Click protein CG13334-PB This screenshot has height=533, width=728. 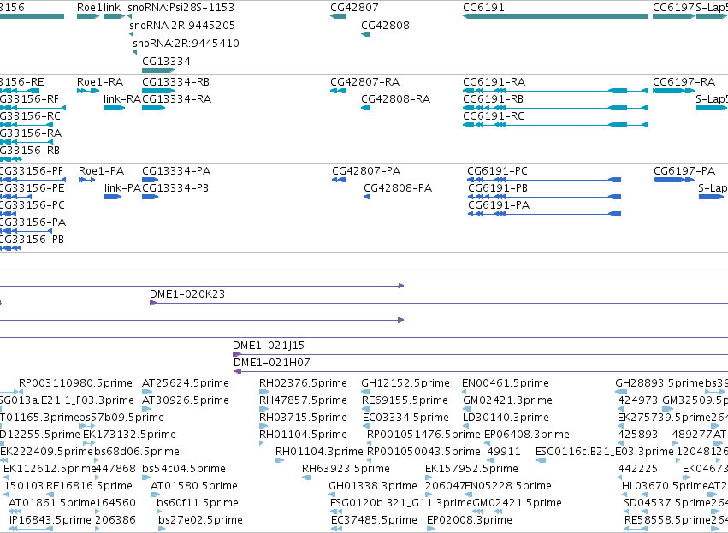pyautogui.click(x=150, y=197)
